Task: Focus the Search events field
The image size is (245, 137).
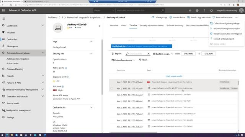Action: coord(138,54)
